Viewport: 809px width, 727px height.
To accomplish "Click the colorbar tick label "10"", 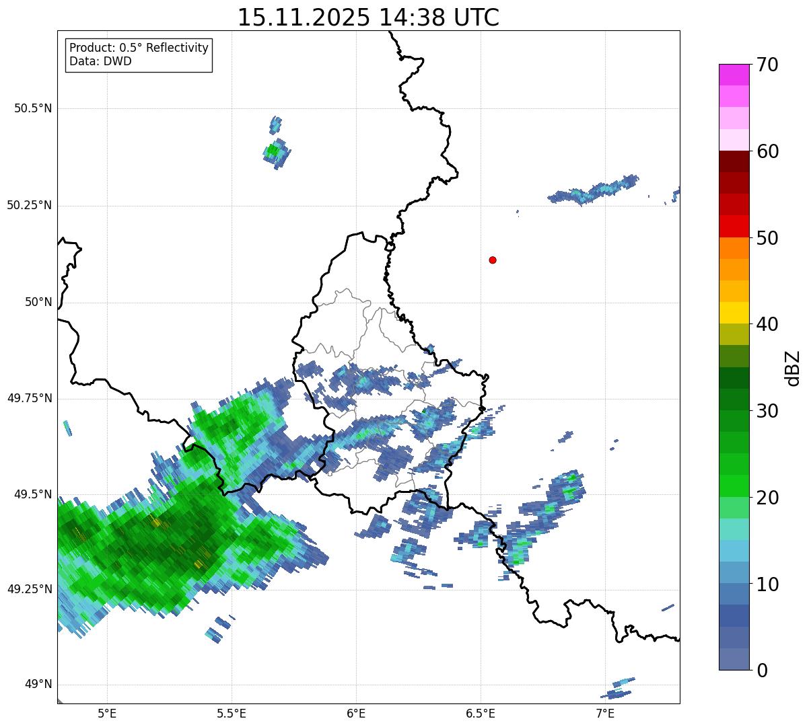I will click(x=768, y=584).
